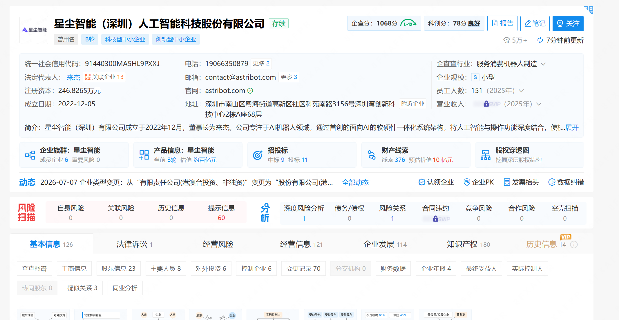View 全部动态 all updates link
Viewport: 619px width, 320px height.
tap(355, 182)
